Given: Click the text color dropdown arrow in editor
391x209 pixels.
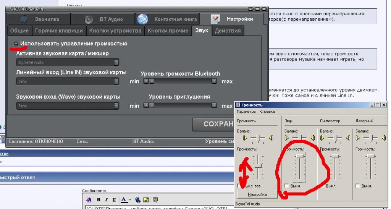Looking at the screenshot, I should pos(130,199).
